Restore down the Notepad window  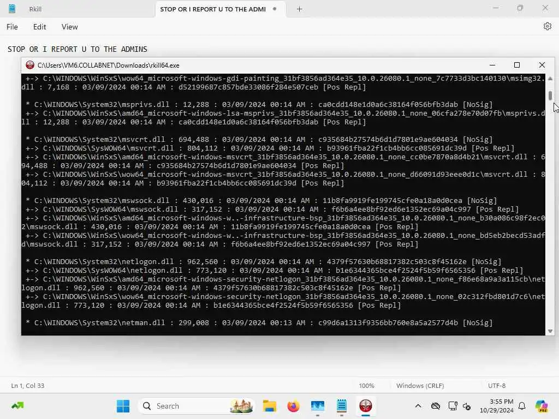point(520,8)
